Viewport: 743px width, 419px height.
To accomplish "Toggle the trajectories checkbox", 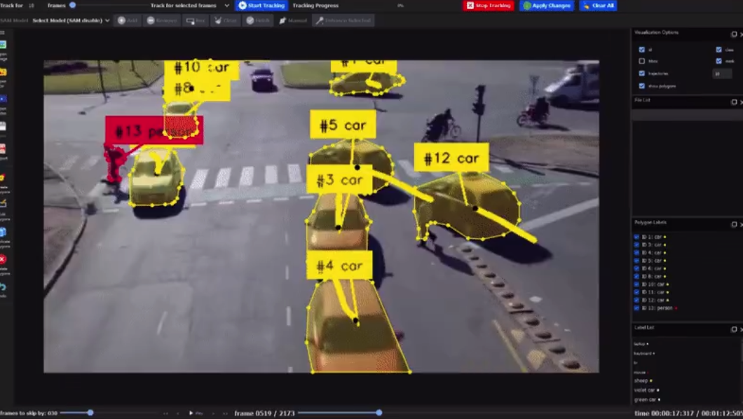I will (641, 74).
